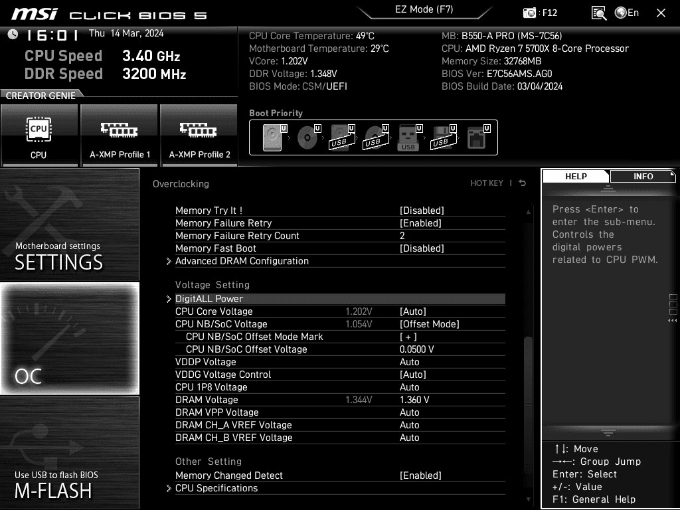Change Memory Try It ! Disabled value

422,211
